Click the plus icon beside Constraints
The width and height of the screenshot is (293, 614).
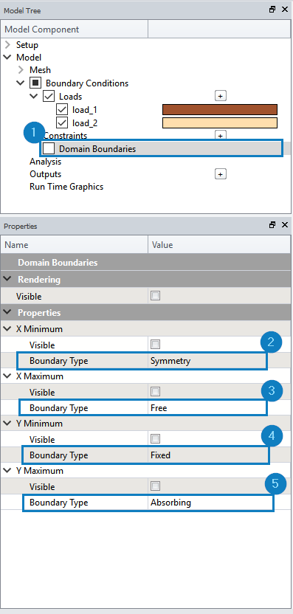pos(221,136)
